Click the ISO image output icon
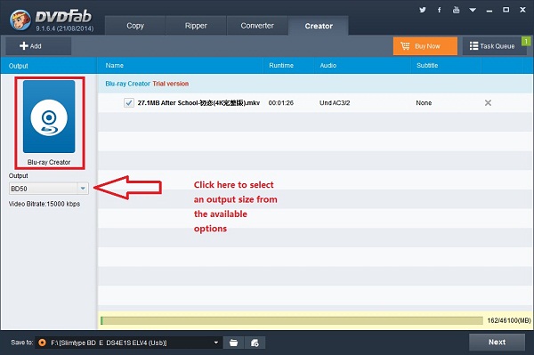 pos(255,343)
